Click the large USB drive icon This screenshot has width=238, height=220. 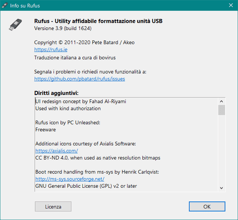15,25
